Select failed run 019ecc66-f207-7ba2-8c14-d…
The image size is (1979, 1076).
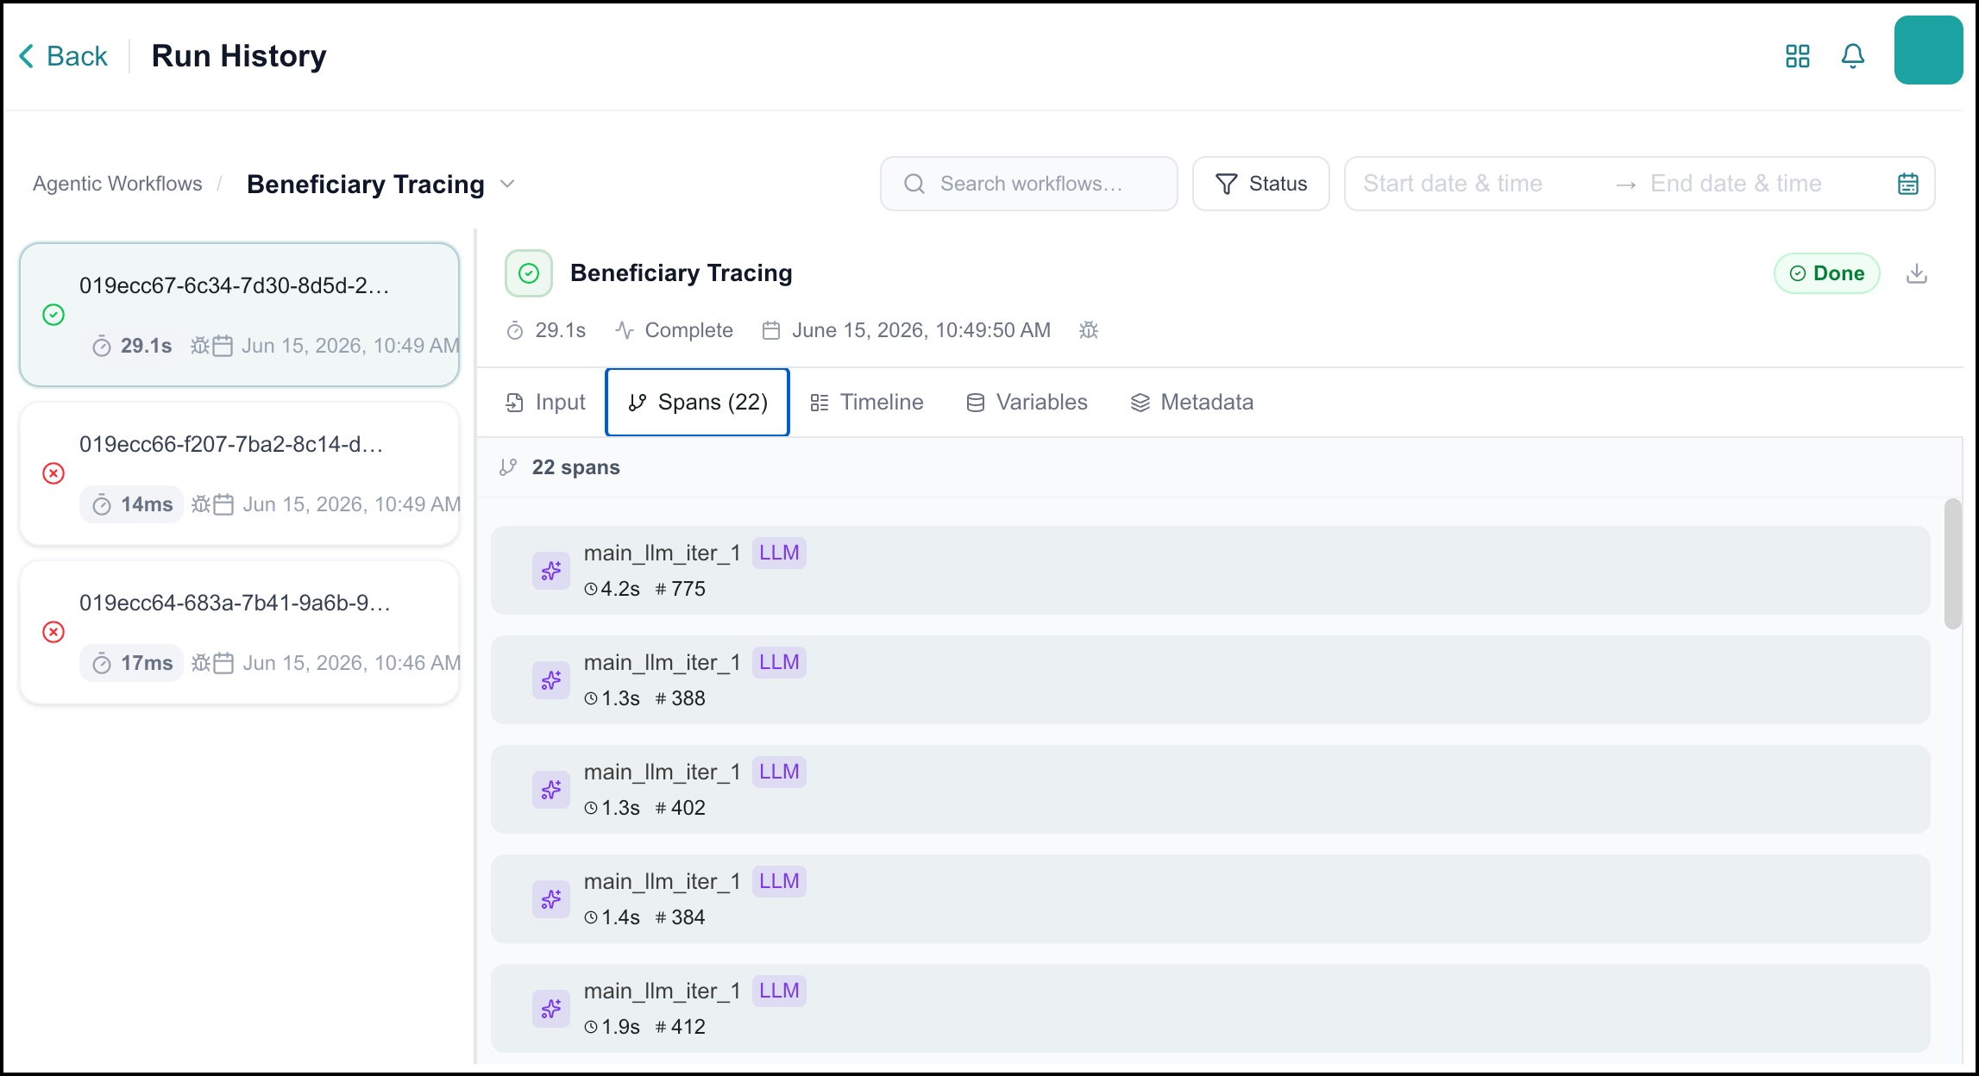(x=240, y=473)
